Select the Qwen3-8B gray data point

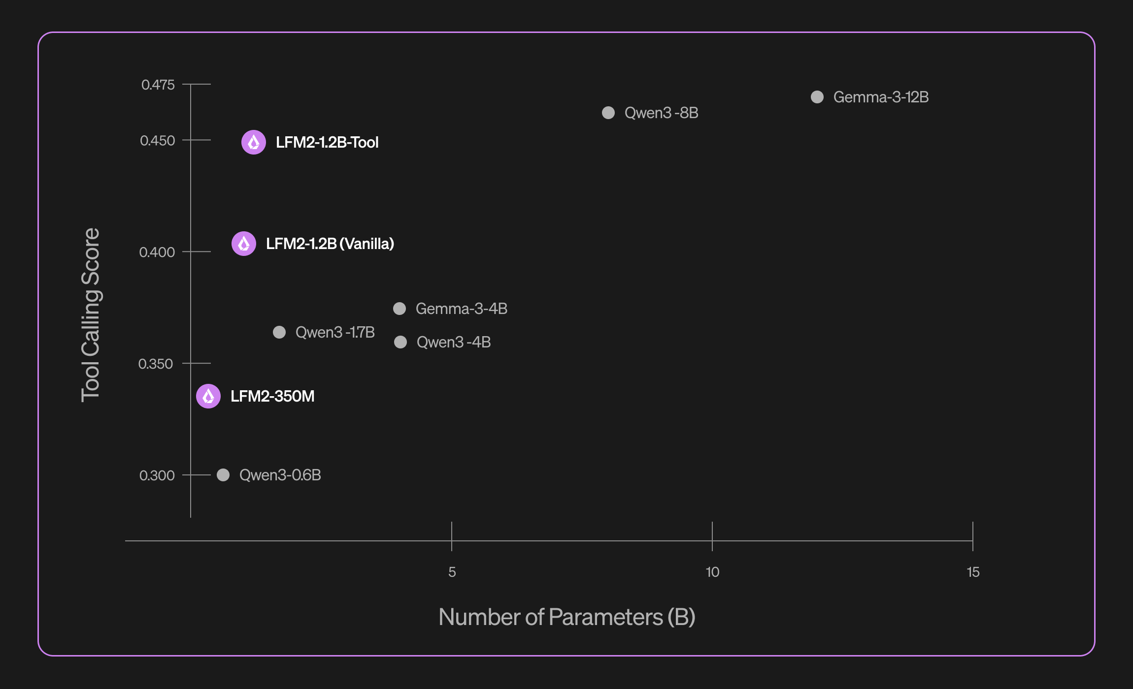tap(608, 113)
